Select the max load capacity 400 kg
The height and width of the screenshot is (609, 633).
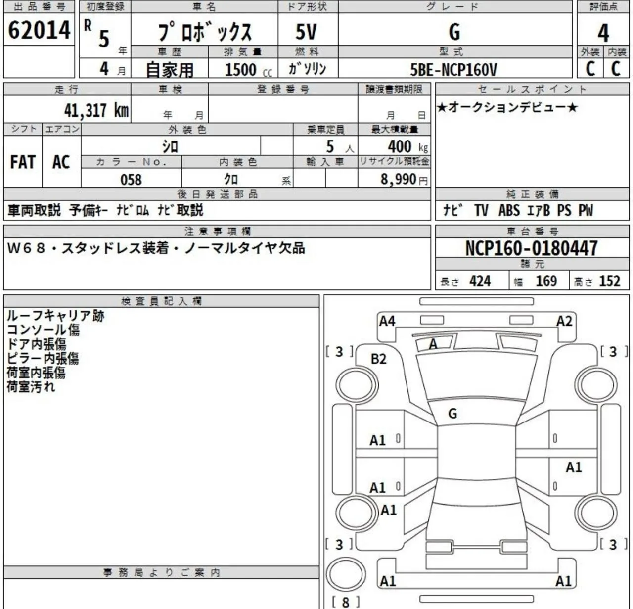coord(407,146)
